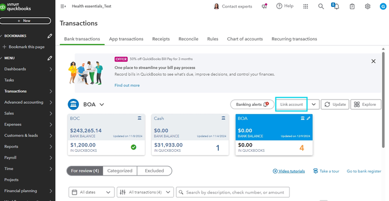Collapse the left navigation menu icon
389x201 pixels.
pyautogui.click(x=63, y=6)
